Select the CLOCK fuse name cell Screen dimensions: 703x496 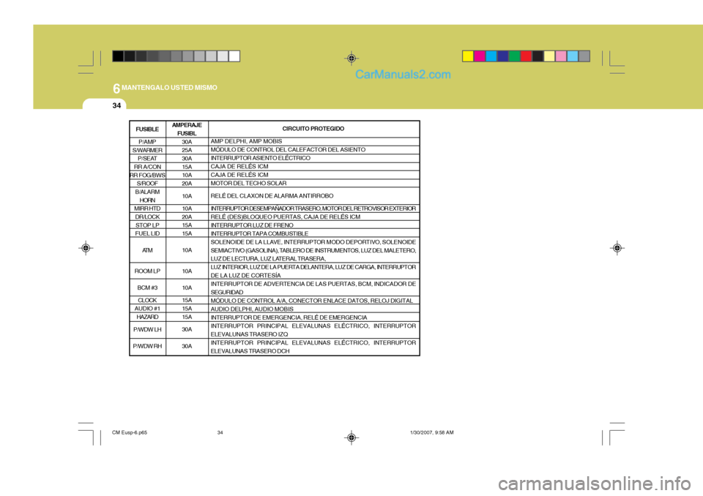coord(147,300)
